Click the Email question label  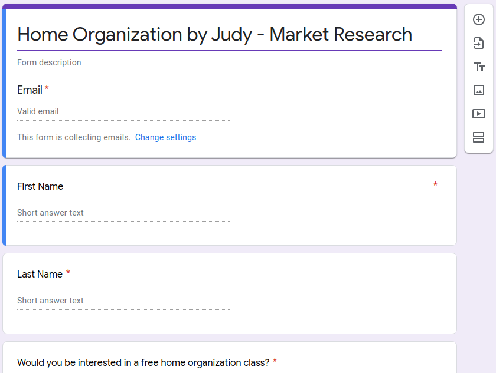(x=30, y=90)
